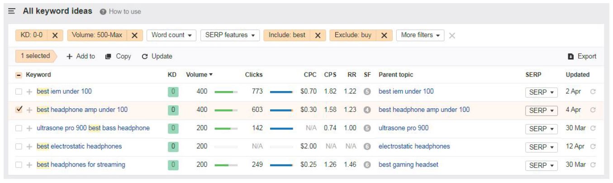Click the plus icon next to best electrostatic headphones
The height and width of the screenshot is (183, 613).
[x=30, y=146]
